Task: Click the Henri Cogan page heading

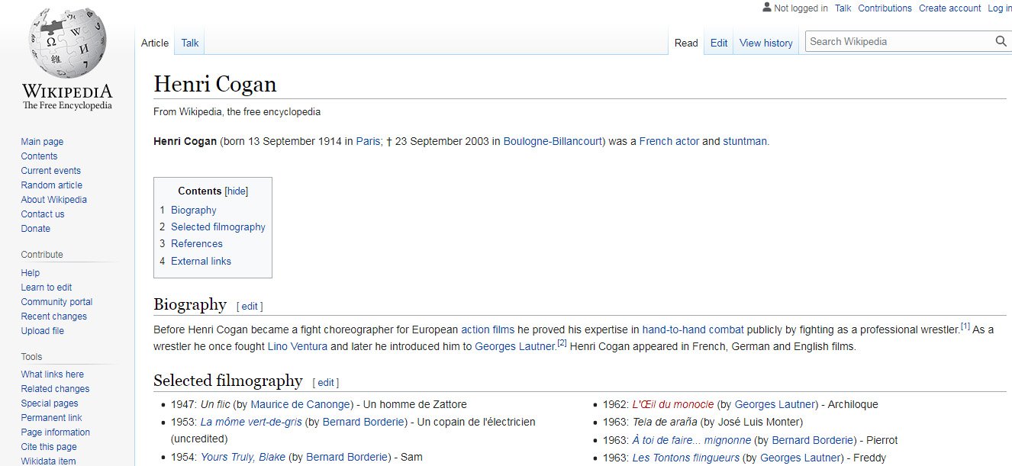Action: pos(215,84)
